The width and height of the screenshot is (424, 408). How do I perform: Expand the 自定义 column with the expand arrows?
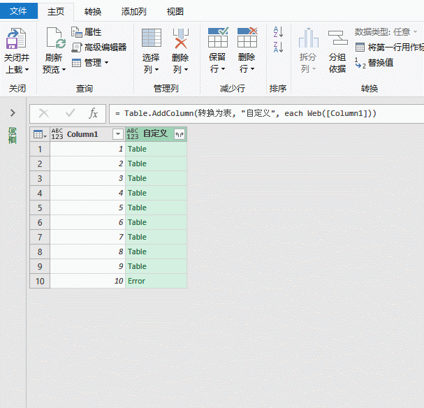click(180, 134)
